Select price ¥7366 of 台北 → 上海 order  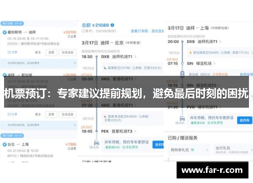tap(71, 145)
